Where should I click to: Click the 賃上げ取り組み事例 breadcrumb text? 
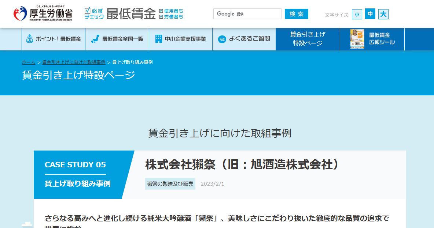point(132,62)
